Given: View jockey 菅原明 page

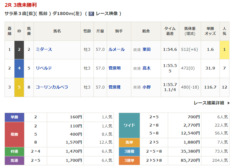Looking at the screenshot, I should point(114,68).
